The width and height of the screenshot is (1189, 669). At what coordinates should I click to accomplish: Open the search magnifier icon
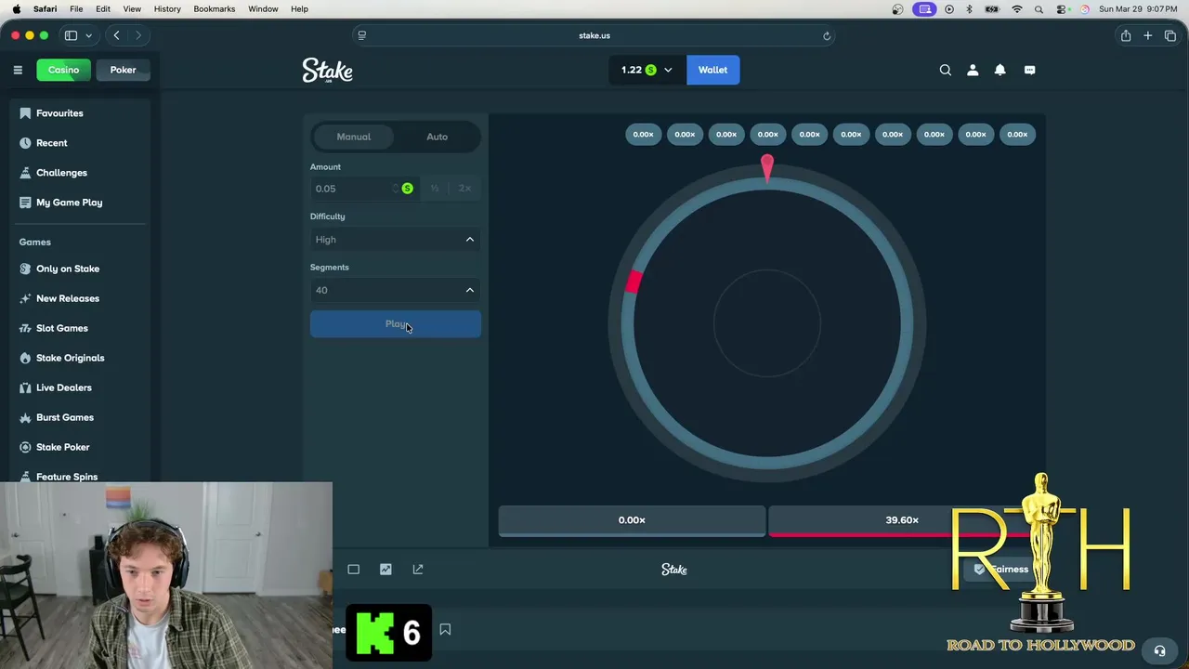click(945, 70)
